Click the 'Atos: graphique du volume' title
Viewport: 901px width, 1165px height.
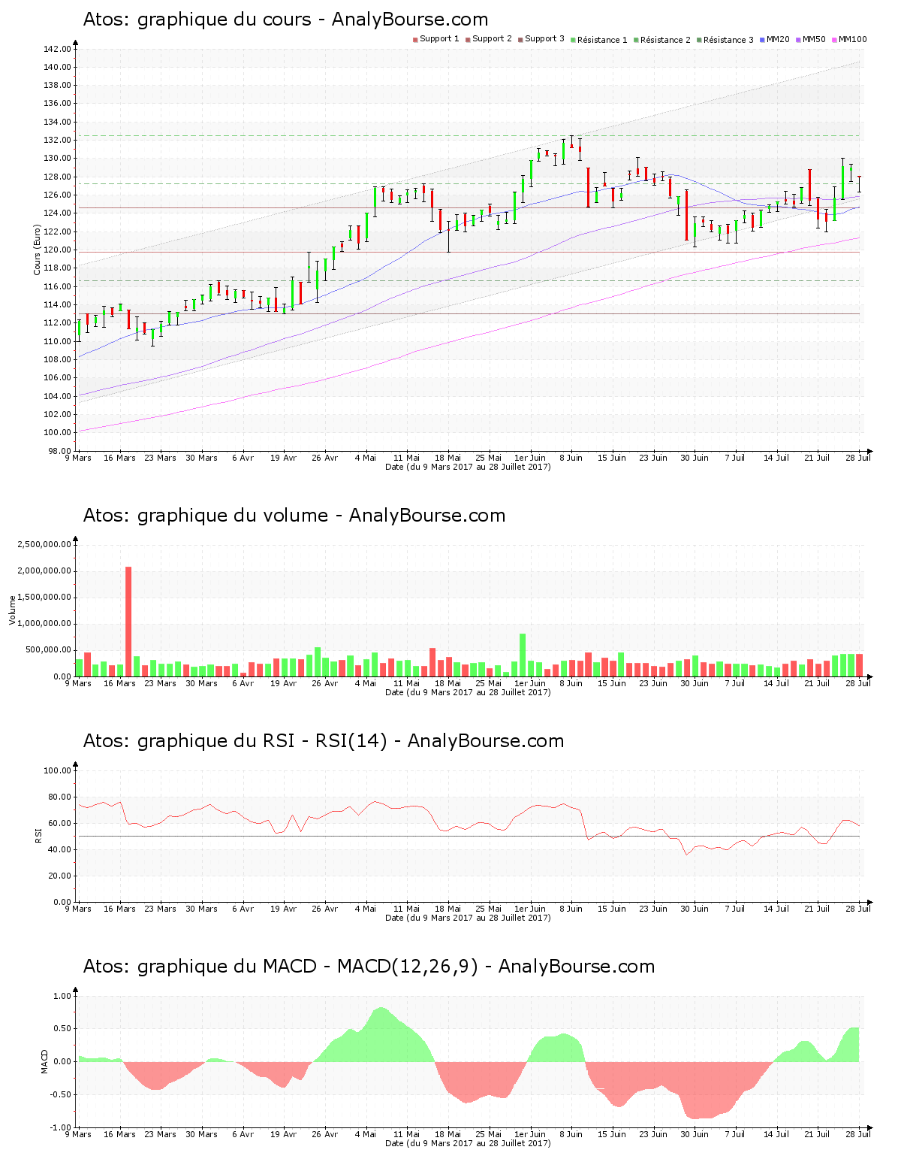click(206, 516)
